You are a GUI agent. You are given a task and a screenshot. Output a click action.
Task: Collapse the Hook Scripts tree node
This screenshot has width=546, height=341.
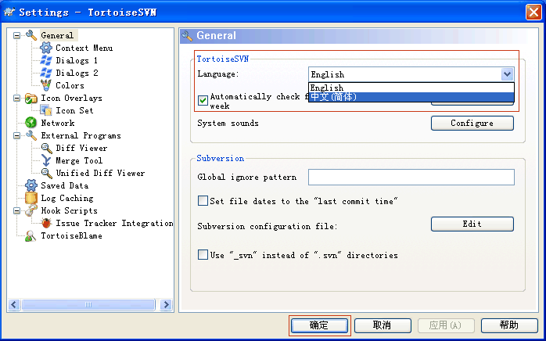point(16,210)
